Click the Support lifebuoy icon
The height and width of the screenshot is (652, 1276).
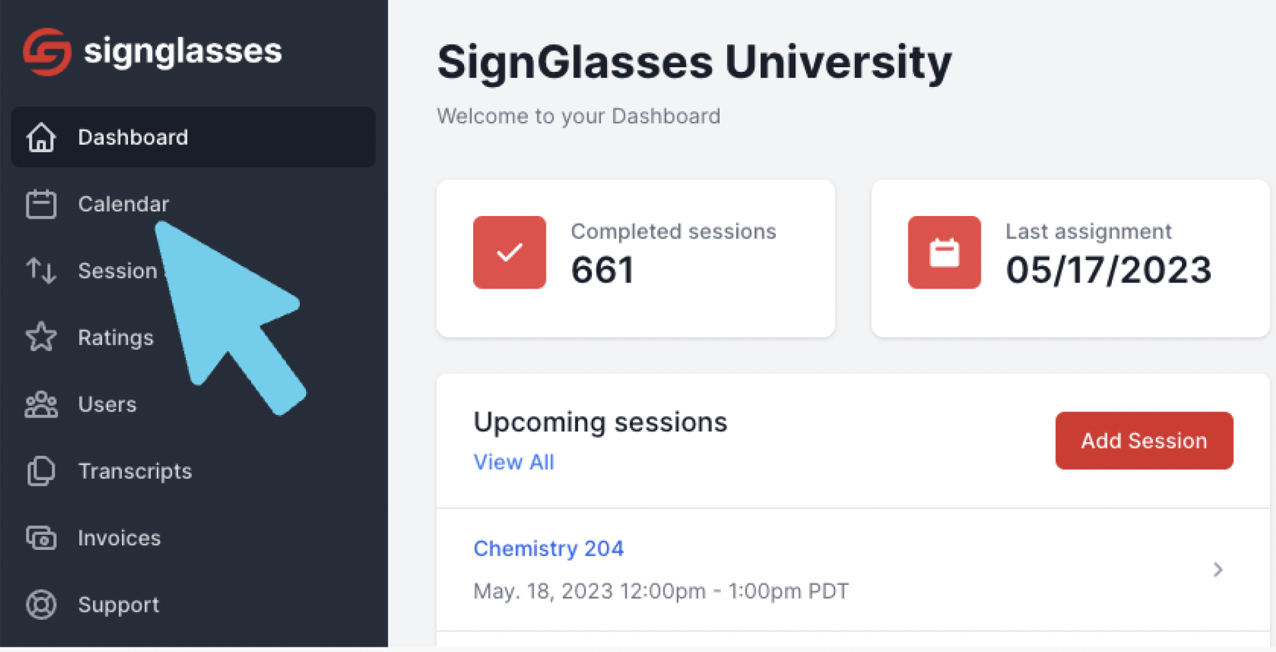[41, 605]
